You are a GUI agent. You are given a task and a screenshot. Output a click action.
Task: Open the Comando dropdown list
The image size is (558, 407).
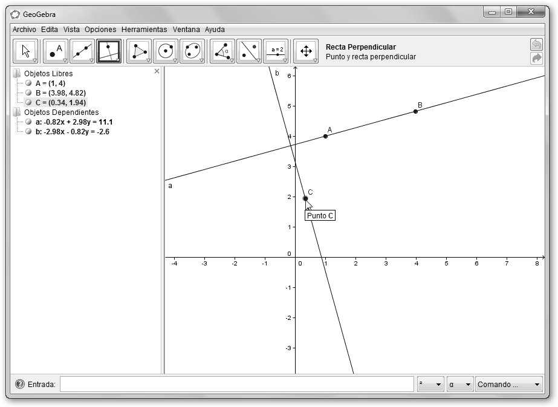point(508,385)
